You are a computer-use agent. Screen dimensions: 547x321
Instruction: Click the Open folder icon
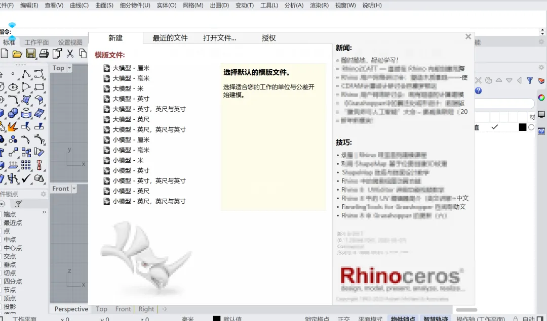pyautogui.click(x=17, y=54)
